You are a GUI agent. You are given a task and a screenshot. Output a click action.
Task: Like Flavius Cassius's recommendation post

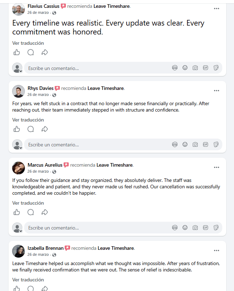[17, 52]
